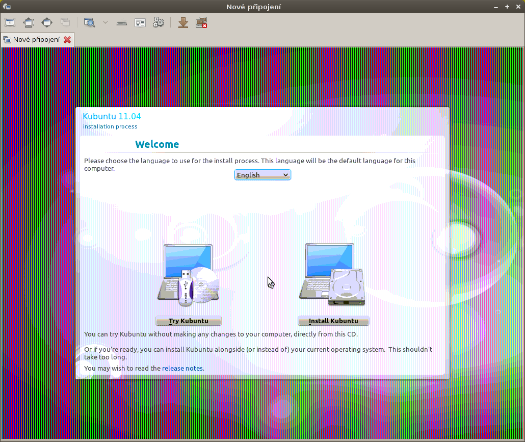525x442 pixels.
Task: Fit the window to remote resolution
Action: pyautogui.click(x=10, y=22)
